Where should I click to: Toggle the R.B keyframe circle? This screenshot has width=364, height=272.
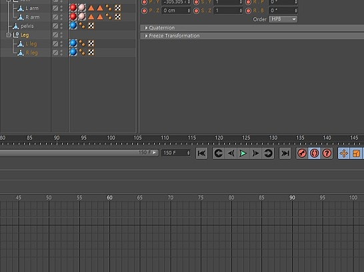248,11
